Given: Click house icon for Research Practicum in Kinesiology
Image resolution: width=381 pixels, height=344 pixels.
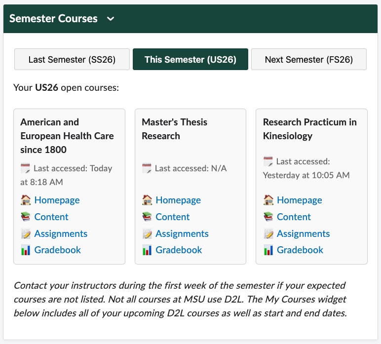Looking at the screenshot, I should click(268, 200).
